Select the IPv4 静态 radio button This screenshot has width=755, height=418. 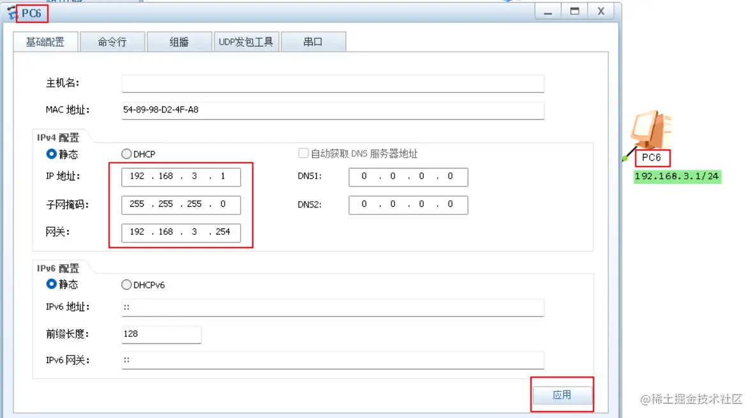51,154
